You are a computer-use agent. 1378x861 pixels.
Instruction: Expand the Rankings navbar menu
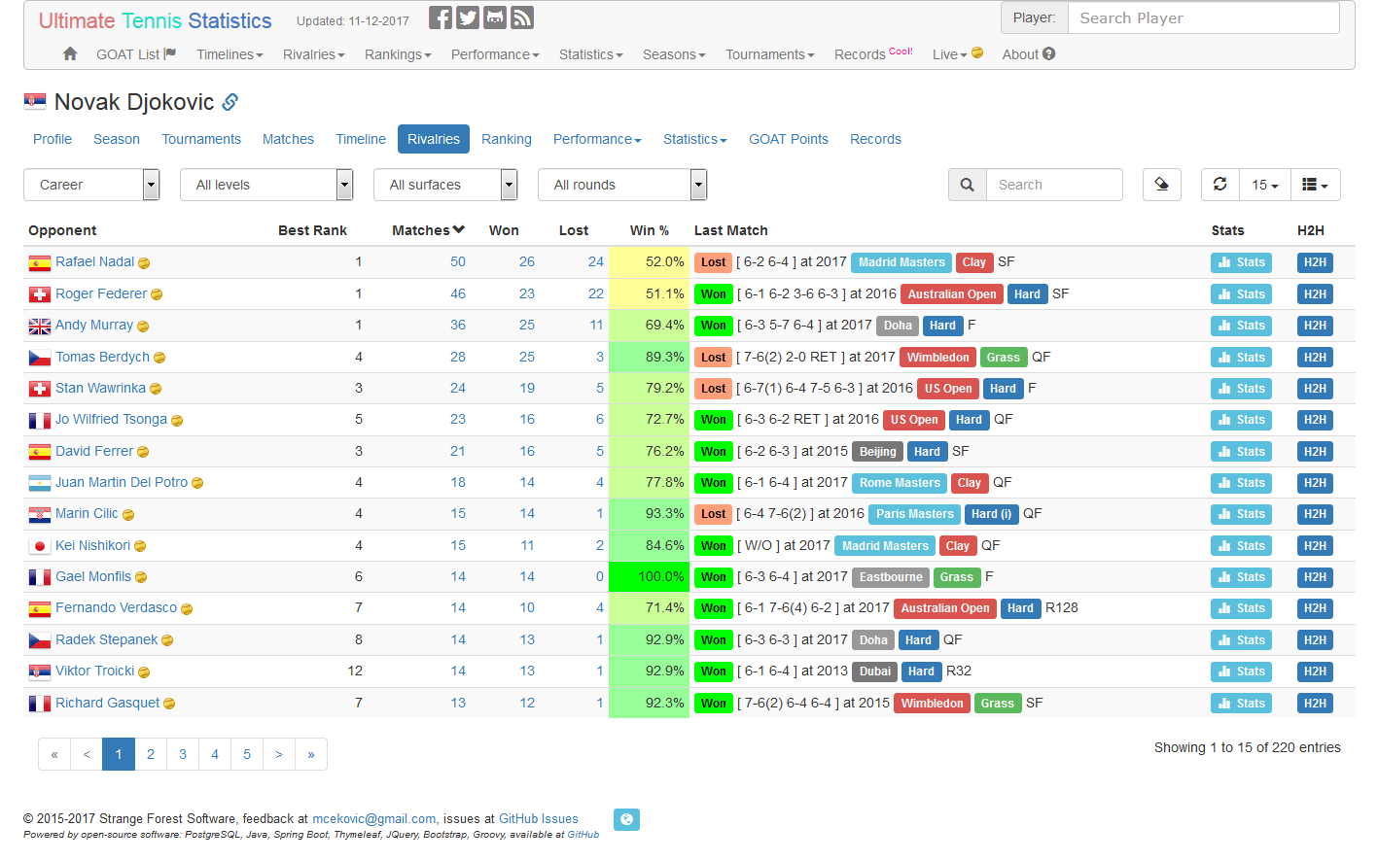pos(398,54)
